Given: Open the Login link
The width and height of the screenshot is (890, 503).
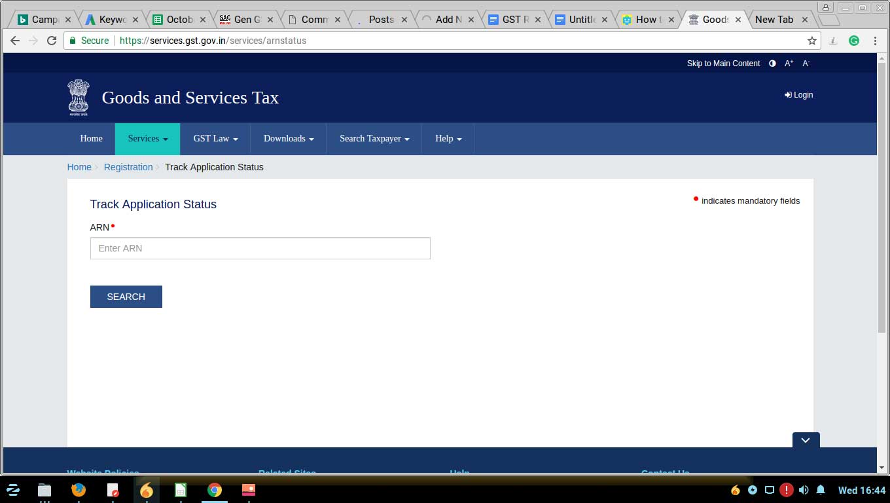Looking at the screenshot, I should click(799, 95).
